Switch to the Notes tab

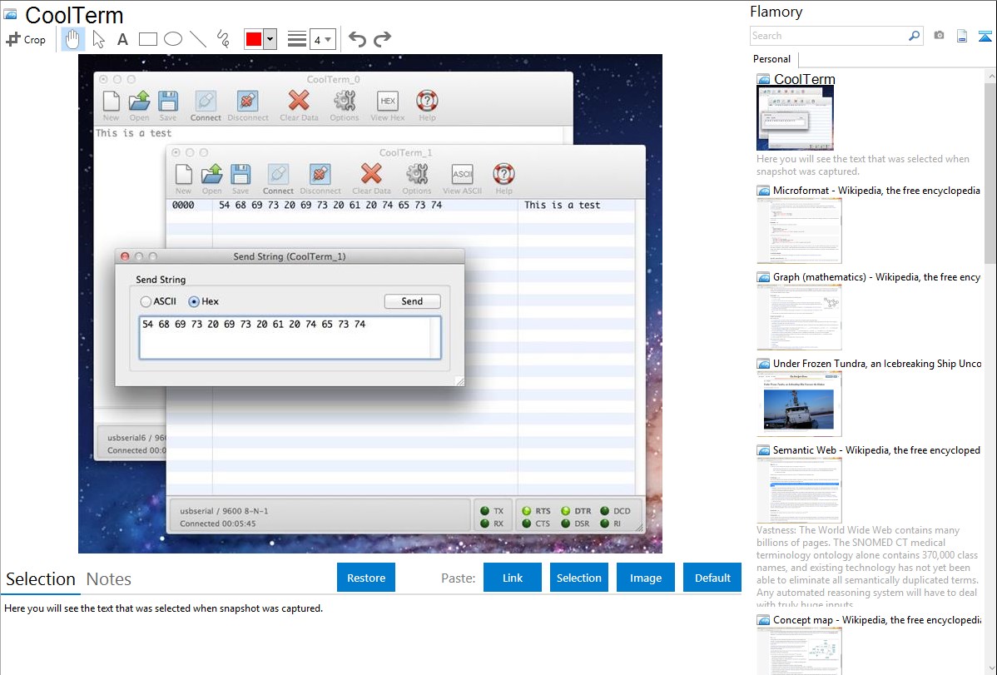point(109,579)
